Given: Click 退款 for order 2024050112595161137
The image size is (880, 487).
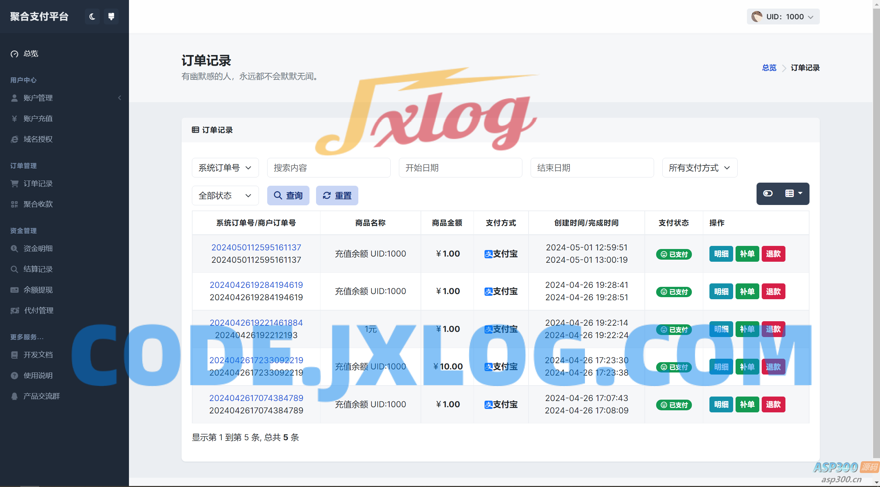Looking at the screenshot, I should pyautogui.click(x=773, y=254).
